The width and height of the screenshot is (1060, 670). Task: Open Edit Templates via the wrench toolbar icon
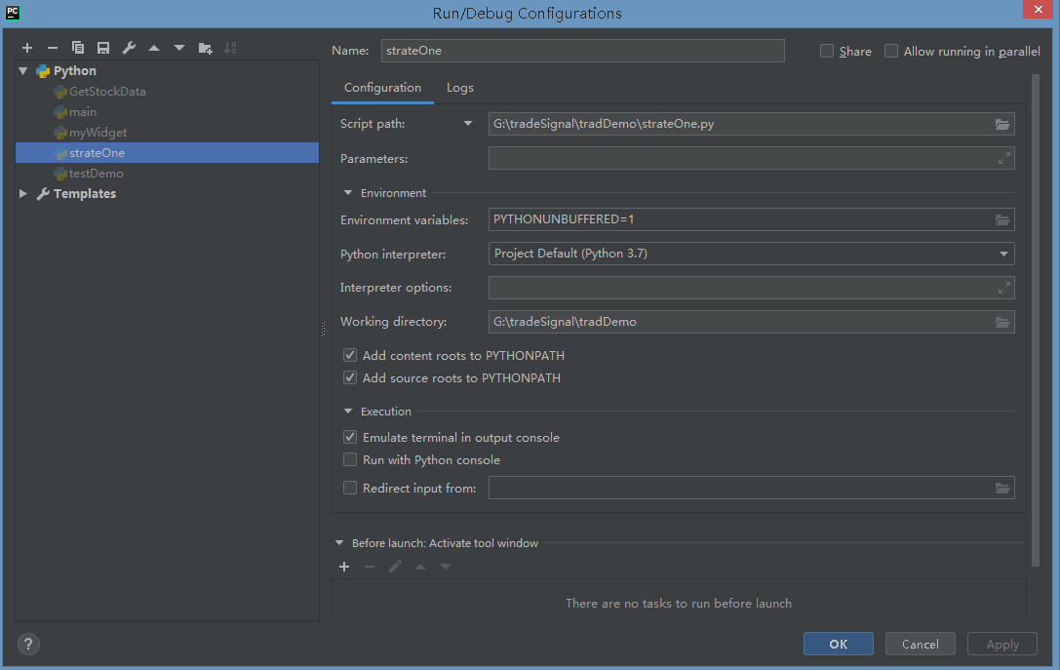pyautogui.click(x=129, y=48)
